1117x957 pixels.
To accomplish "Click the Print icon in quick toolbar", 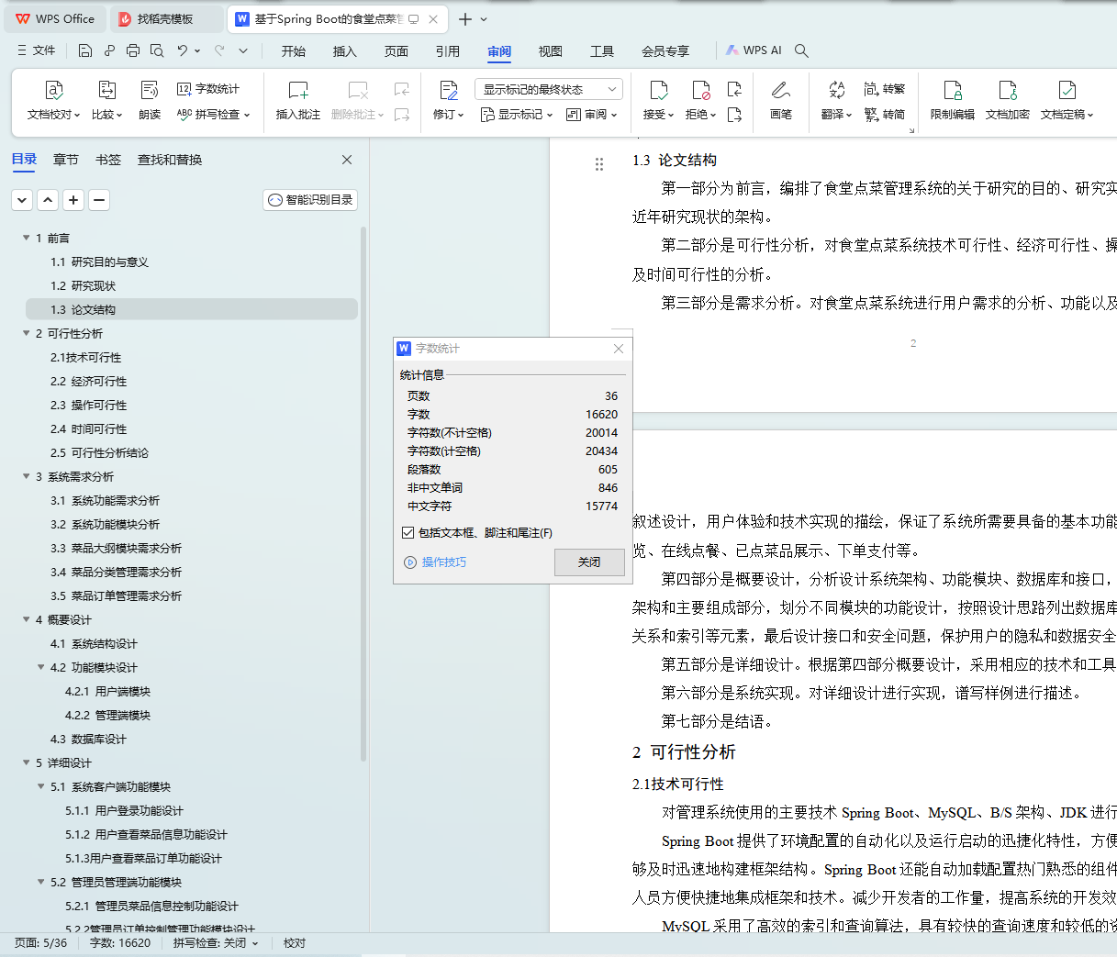I will (133, 50).
